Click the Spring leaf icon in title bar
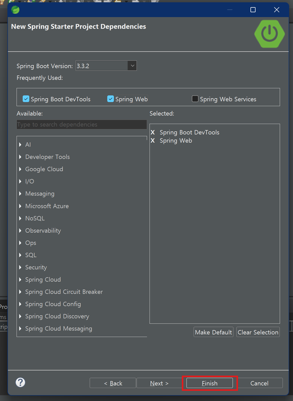 (x=15, y=10)
